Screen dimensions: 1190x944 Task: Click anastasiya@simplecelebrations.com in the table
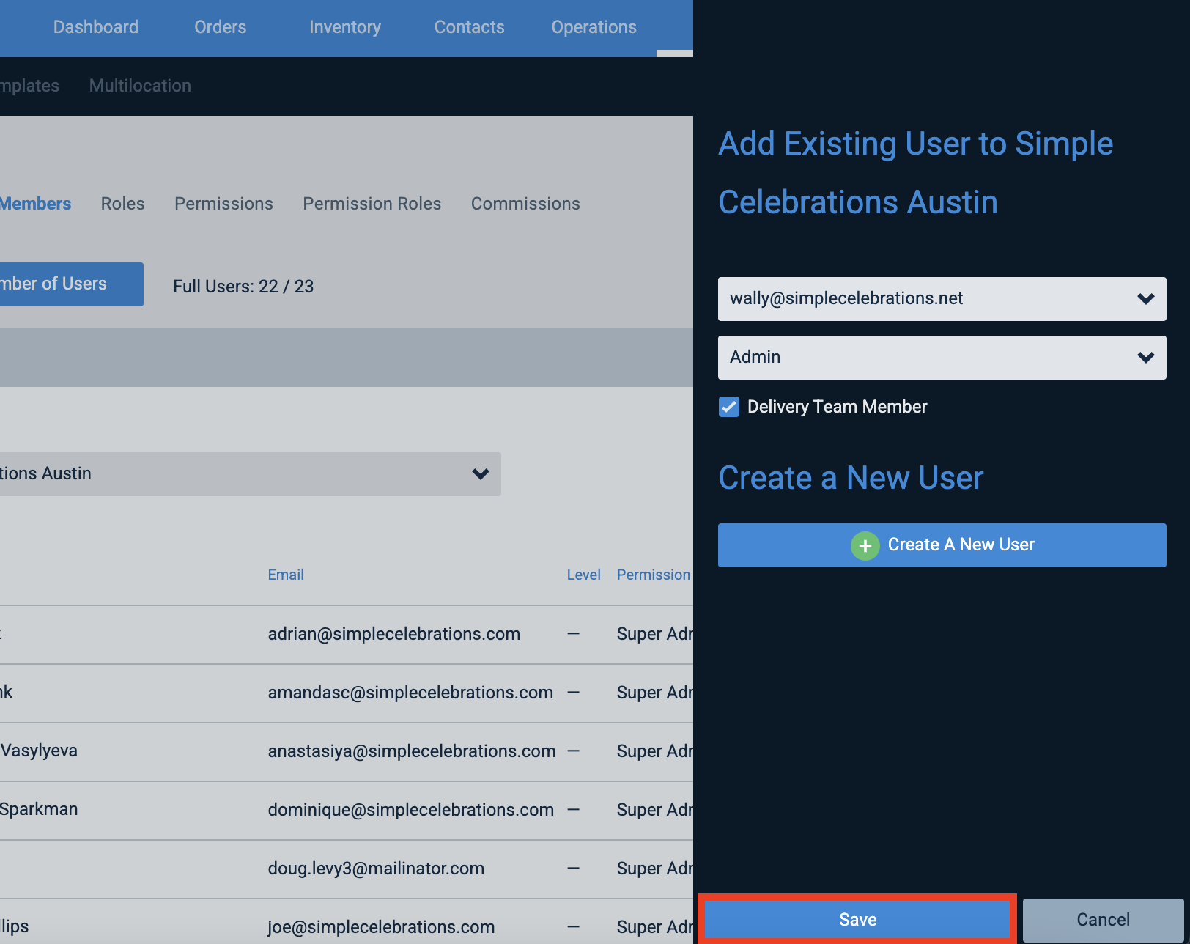click(x=412, y=751)
